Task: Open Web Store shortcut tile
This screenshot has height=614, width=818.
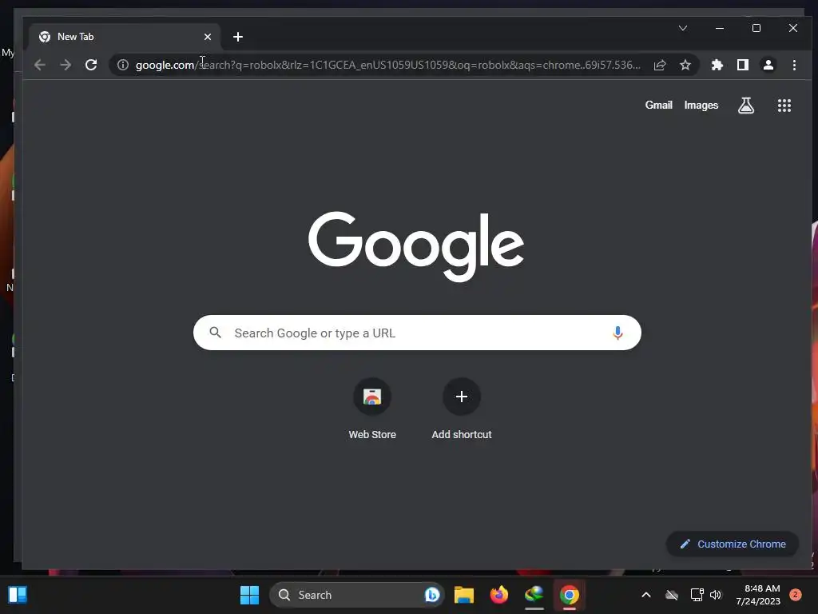Action: (x=372, y=409)
